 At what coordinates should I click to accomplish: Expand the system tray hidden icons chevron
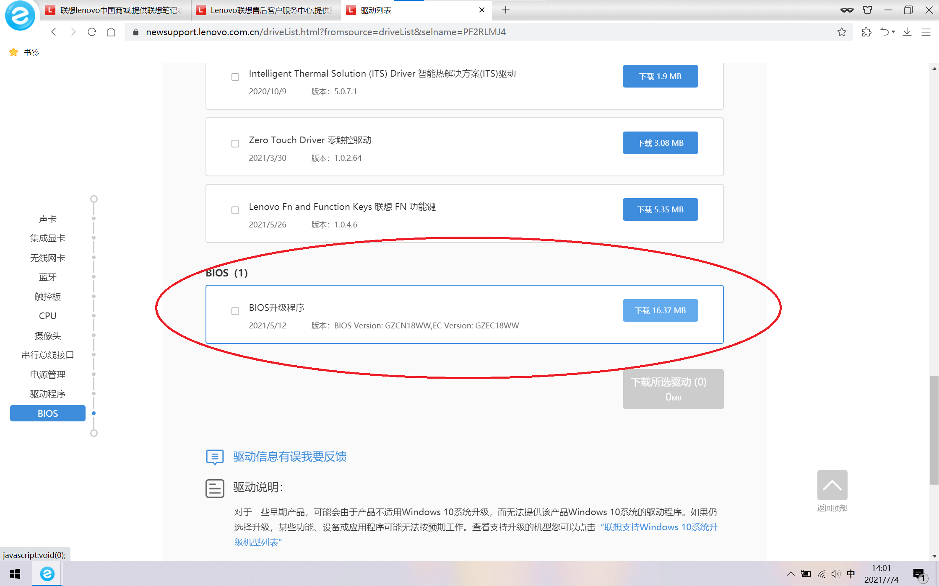pos(791,574)
